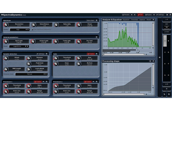
Task: Click the Dry/wet knob
Action: (79, 41)
